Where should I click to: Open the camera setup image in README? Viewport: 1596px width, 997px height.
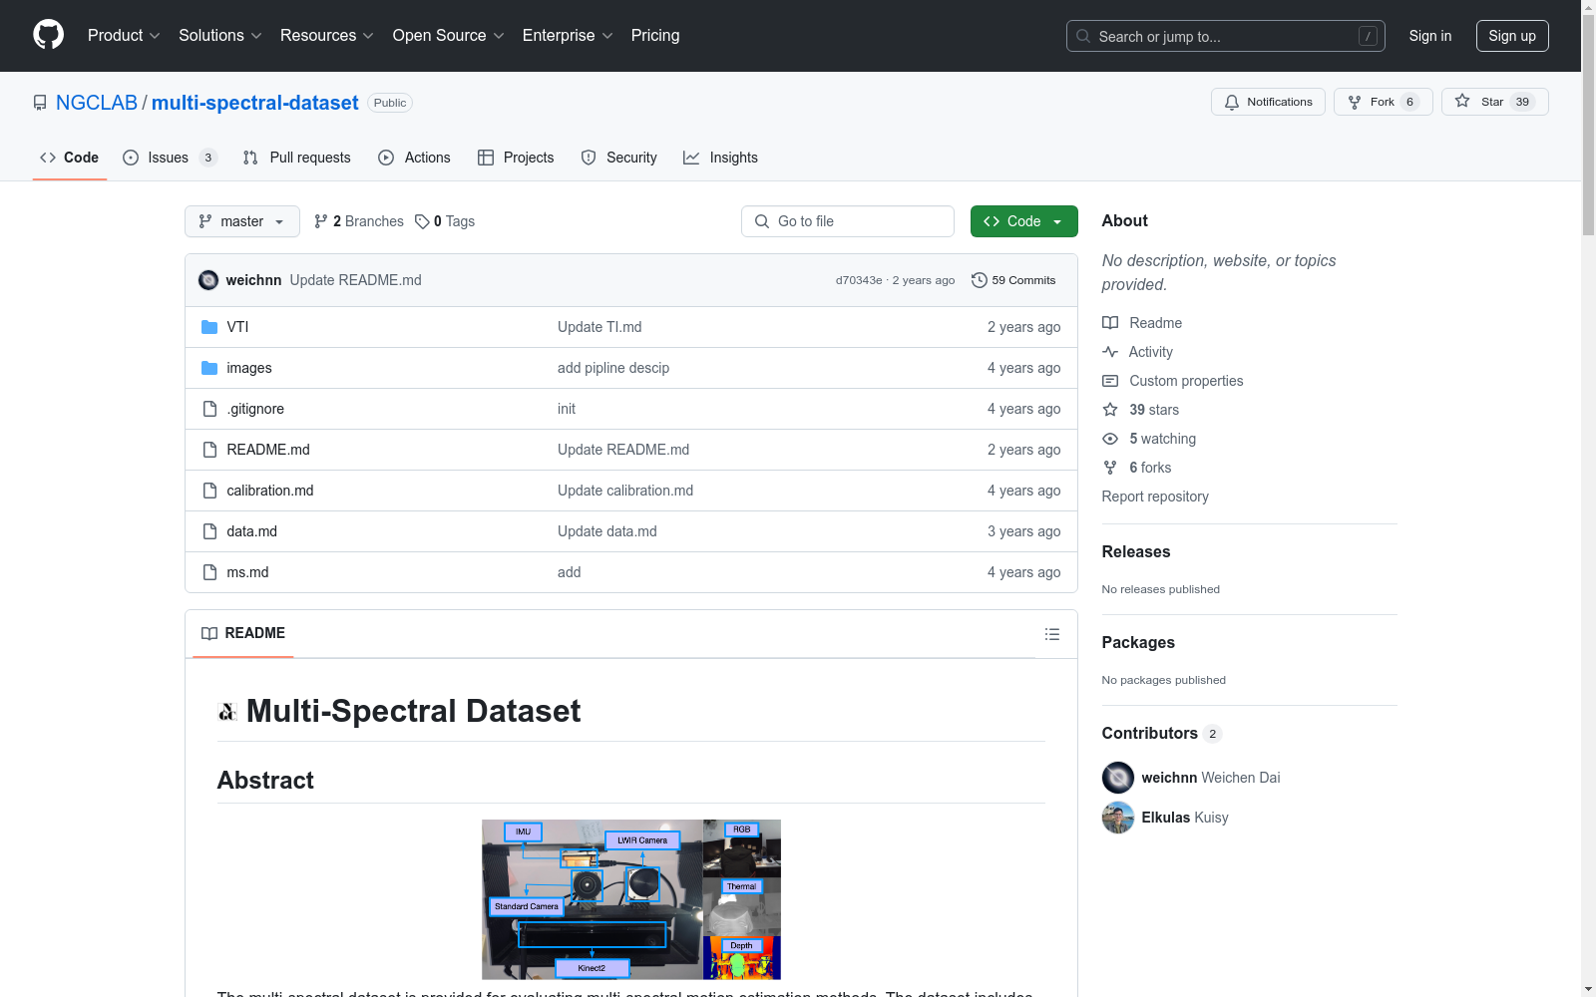point(631,899)
